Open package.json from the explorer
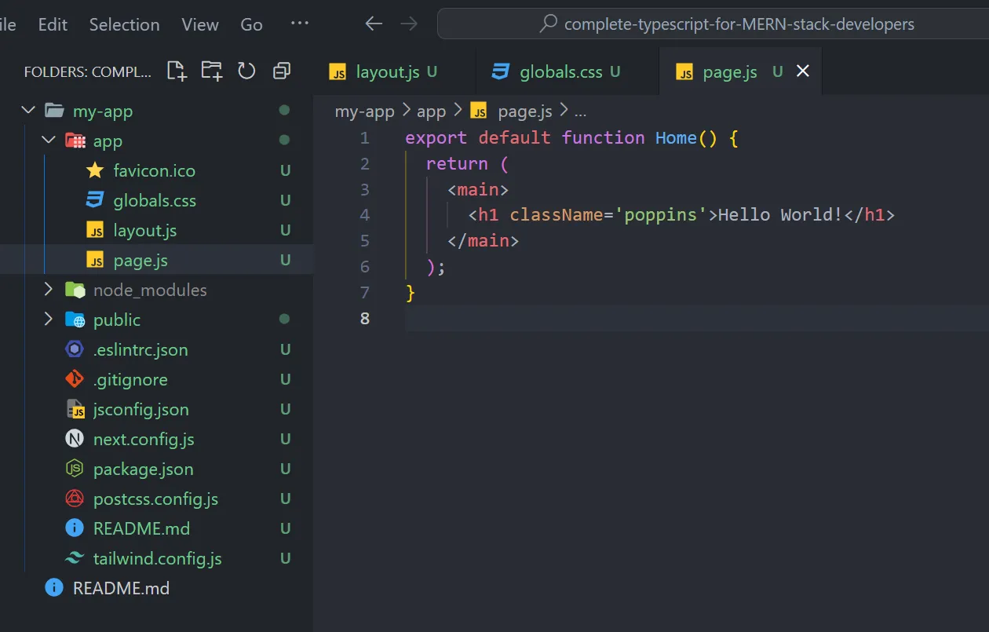This screenshot has height=632, width=989. pos(143,469)
